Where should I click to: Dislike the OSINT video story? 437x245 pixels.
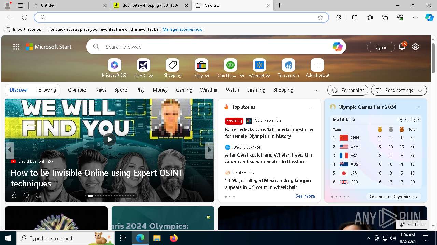(26, 195)
